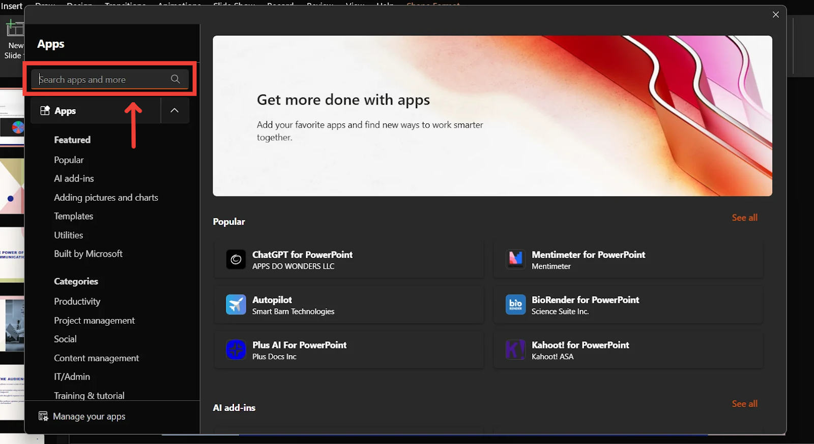The width and height of the screenshot is (814, 444).
Task: Select Featured in the sidebar
Action: coord(72,140)
